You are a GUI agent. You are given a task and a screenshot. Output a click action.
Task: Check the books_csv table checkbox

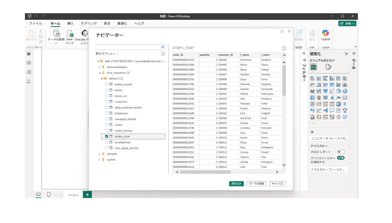(106, 95)
